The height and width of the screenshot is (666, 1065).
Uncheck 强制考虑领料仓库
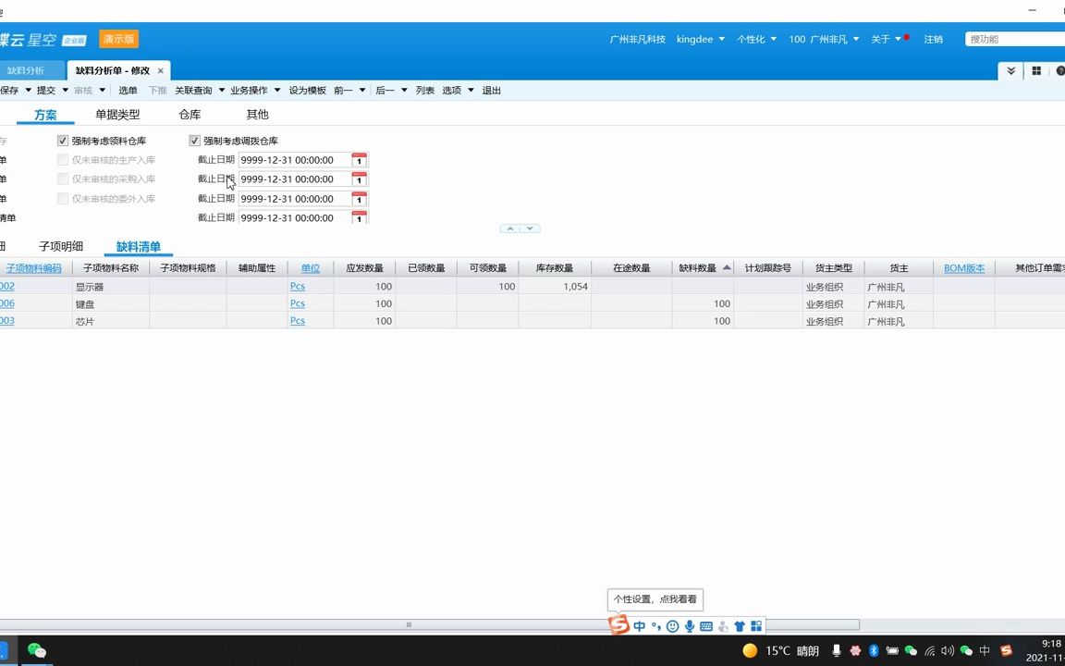[63, 141]
